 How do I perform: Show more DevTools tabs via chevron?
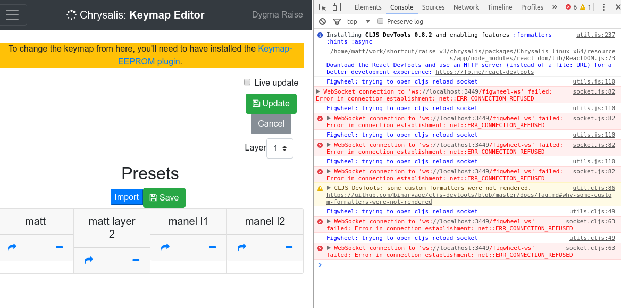tap(555, 7)
